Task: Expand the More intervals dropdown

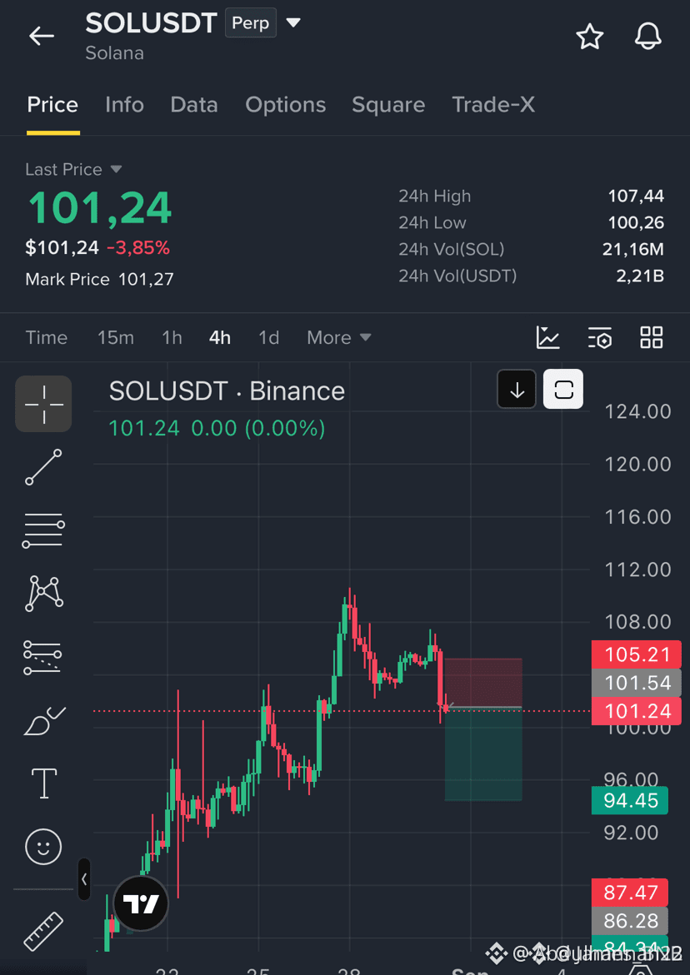Action: click(x=339, y=338)
